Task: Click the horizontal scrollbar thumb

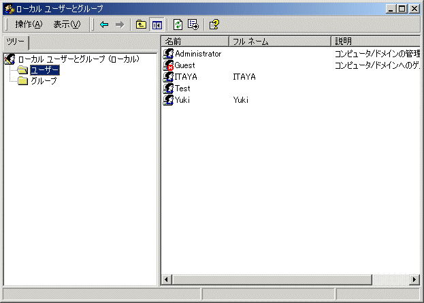Action: point(272,279)
